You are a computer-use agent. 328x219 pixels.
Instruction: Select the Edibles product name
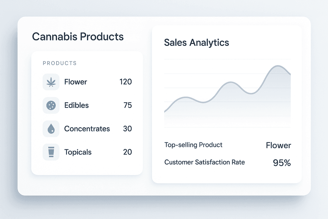coord(77,105)
